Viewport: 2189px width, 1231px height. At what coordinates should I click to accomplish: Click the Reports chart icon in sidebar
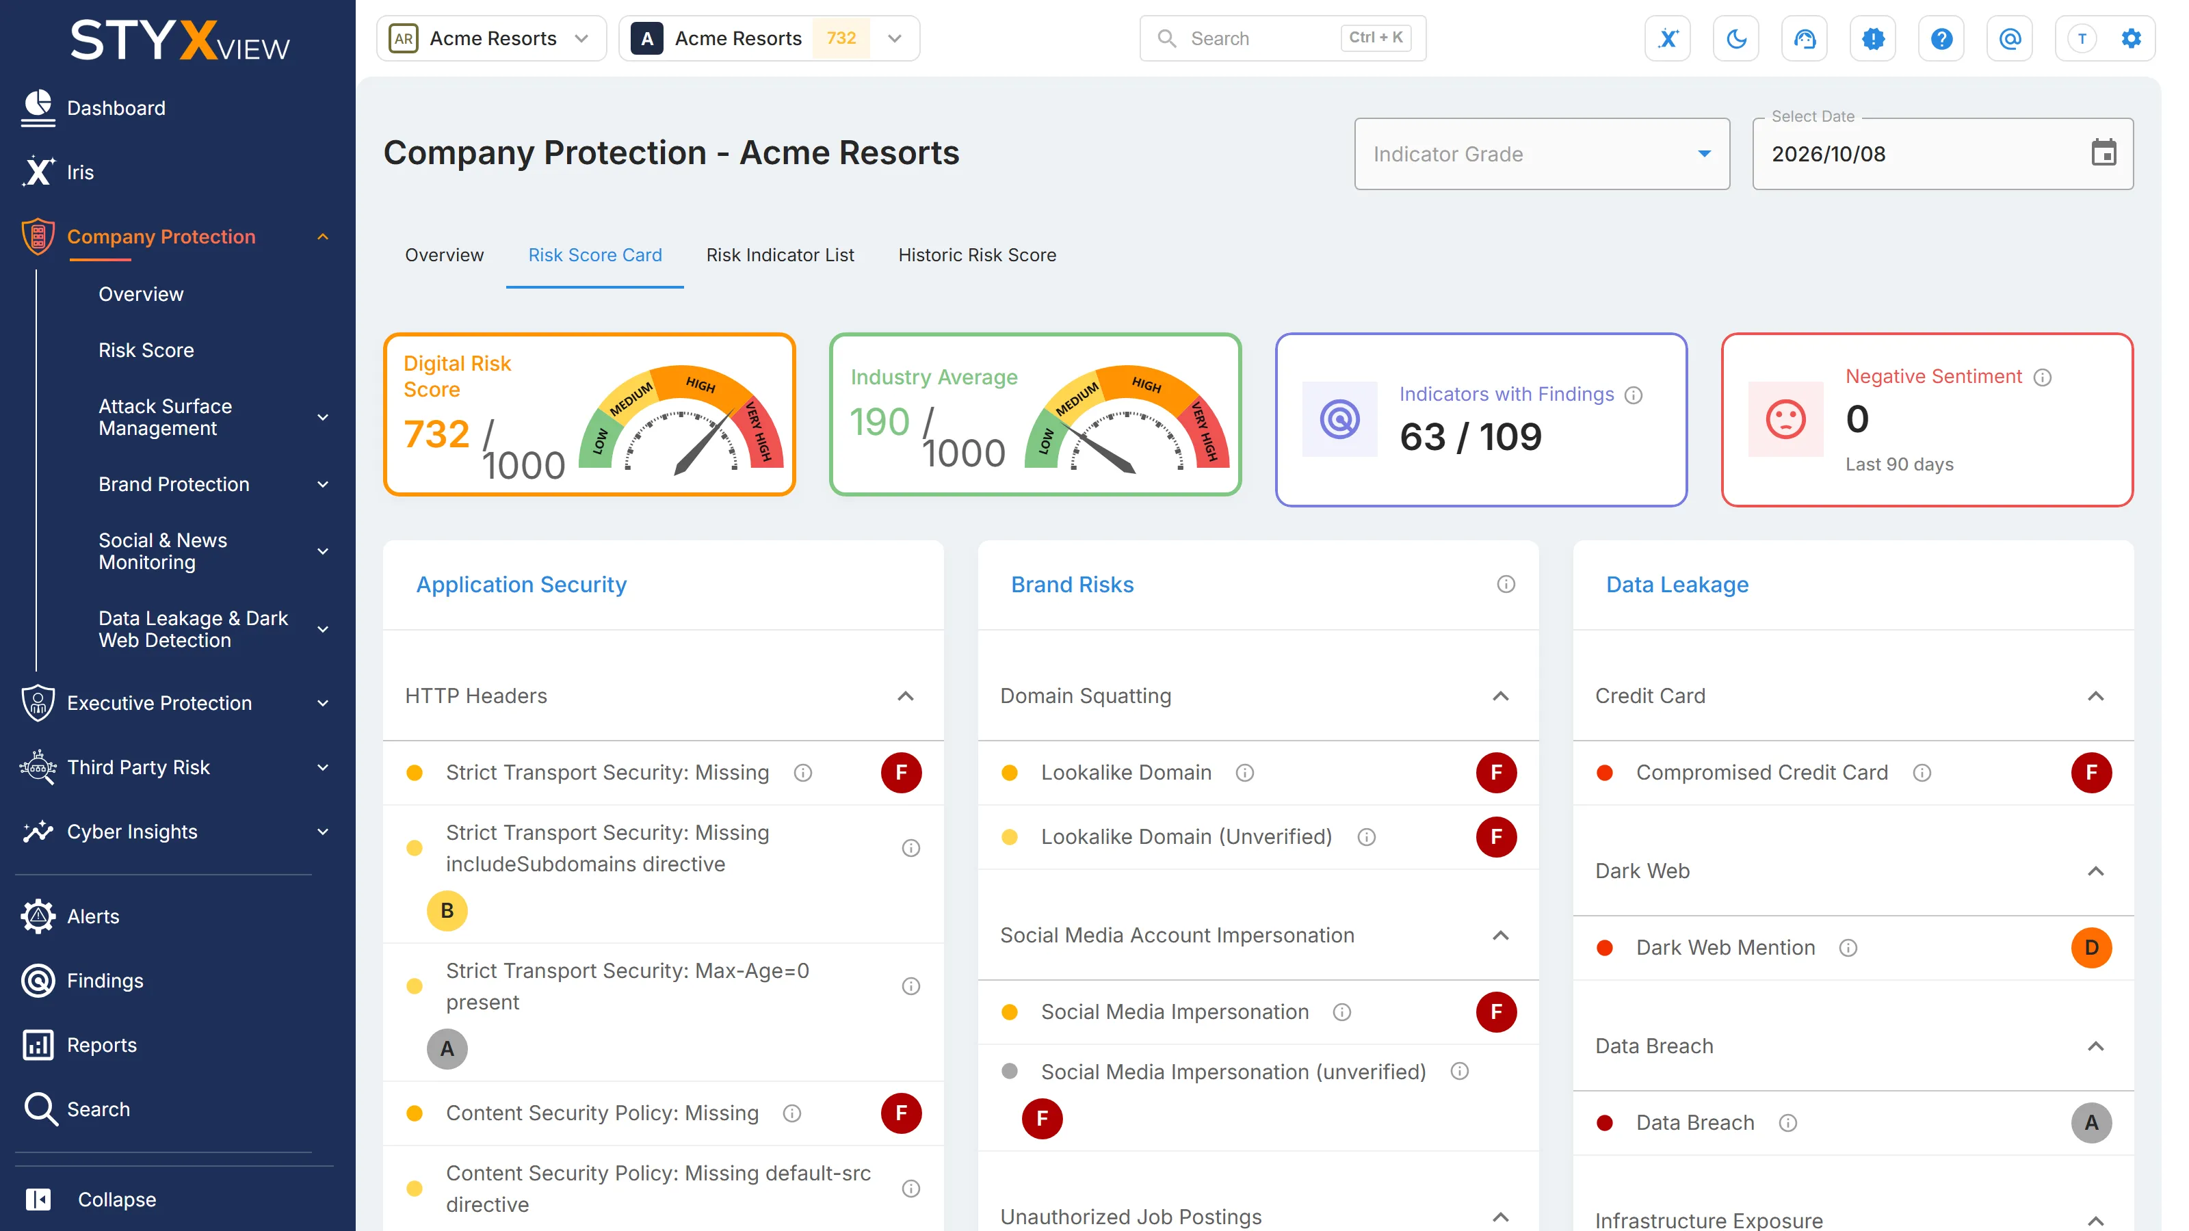coord(38,1044)
